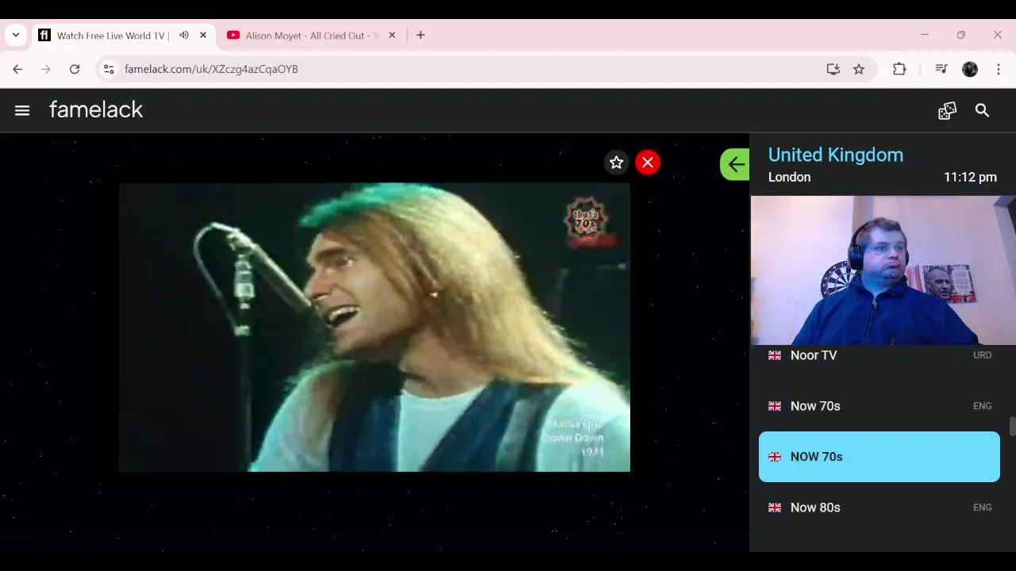The height and width of the screenshot is (571, 1016).
Task: Collapse the channel panel with green arrow
Action: (x=735, y=164)
